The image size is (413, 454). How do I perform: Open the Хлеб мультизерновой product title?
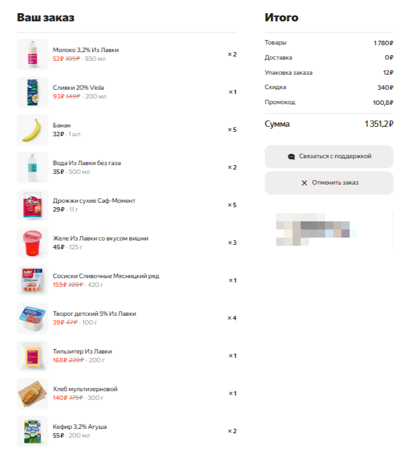coord(85,389)
